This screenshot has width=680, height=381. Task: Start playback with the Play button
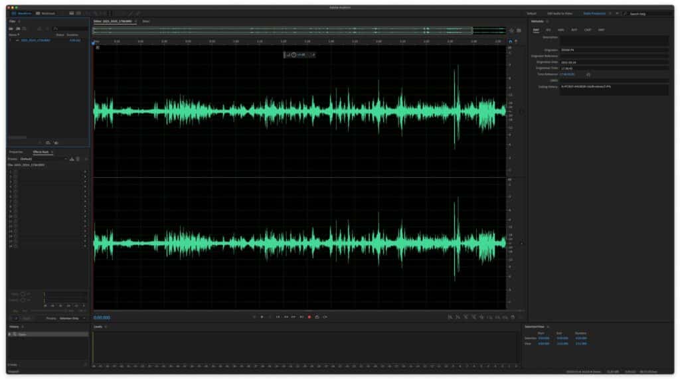[262, 317]
